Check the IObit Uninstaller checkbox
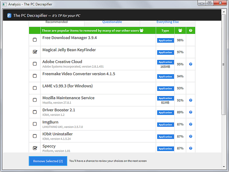Viewport: 229px width, 172px height. tap(35, 136)
